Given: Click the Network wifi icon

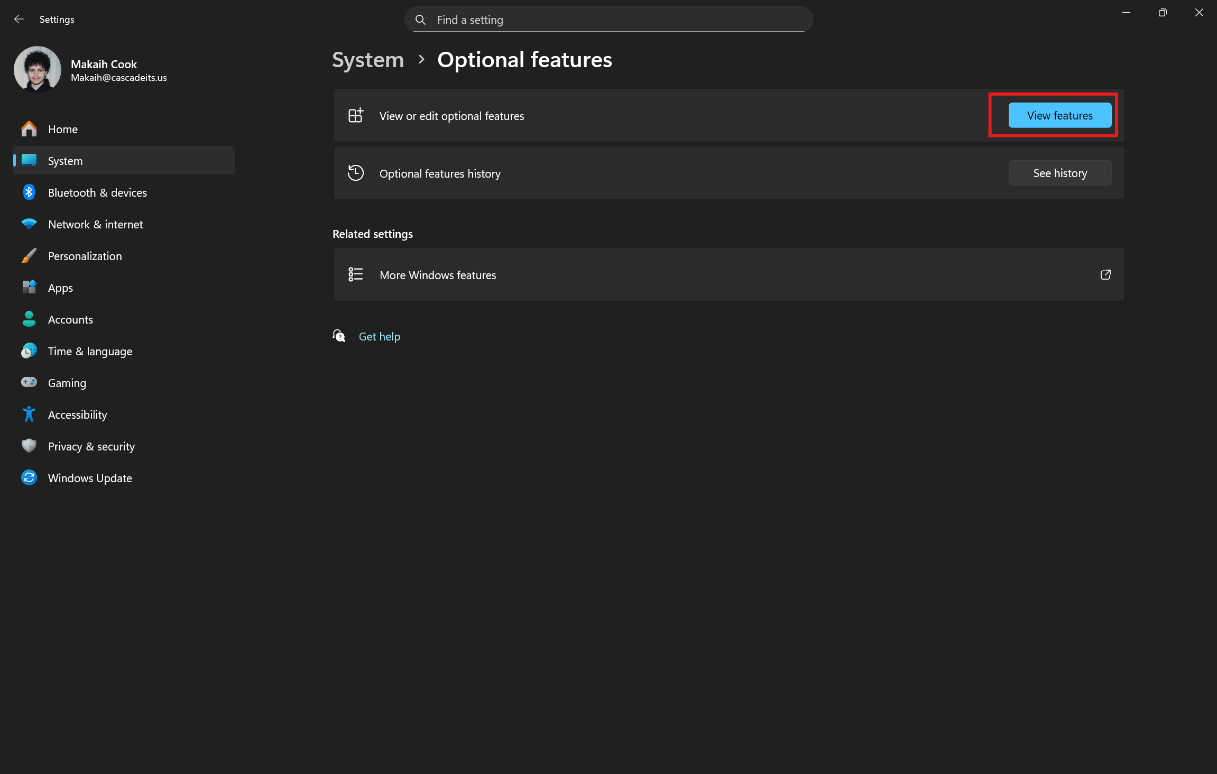Looking at the screenshot, I should pos(29,224).
